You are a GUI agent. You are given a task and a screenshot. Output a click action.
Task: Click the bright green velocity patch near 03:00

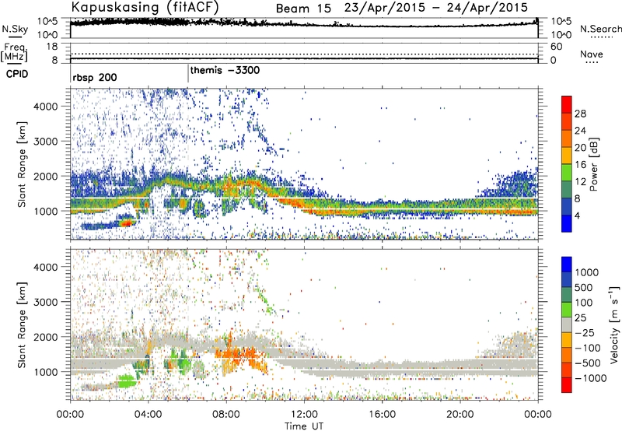pyautogui.click(x=127, y=382)
